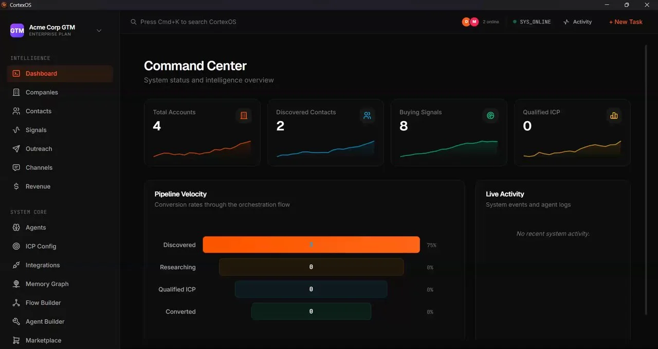The width and height of the screenshot is (658, 349).
Task: Click the orange Discovered funnel bar
Action: tap(311, 245)
